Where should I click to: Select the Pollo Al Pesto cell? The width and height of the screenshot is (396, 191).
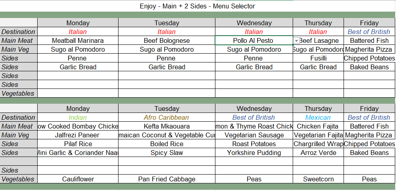[253, 40]
